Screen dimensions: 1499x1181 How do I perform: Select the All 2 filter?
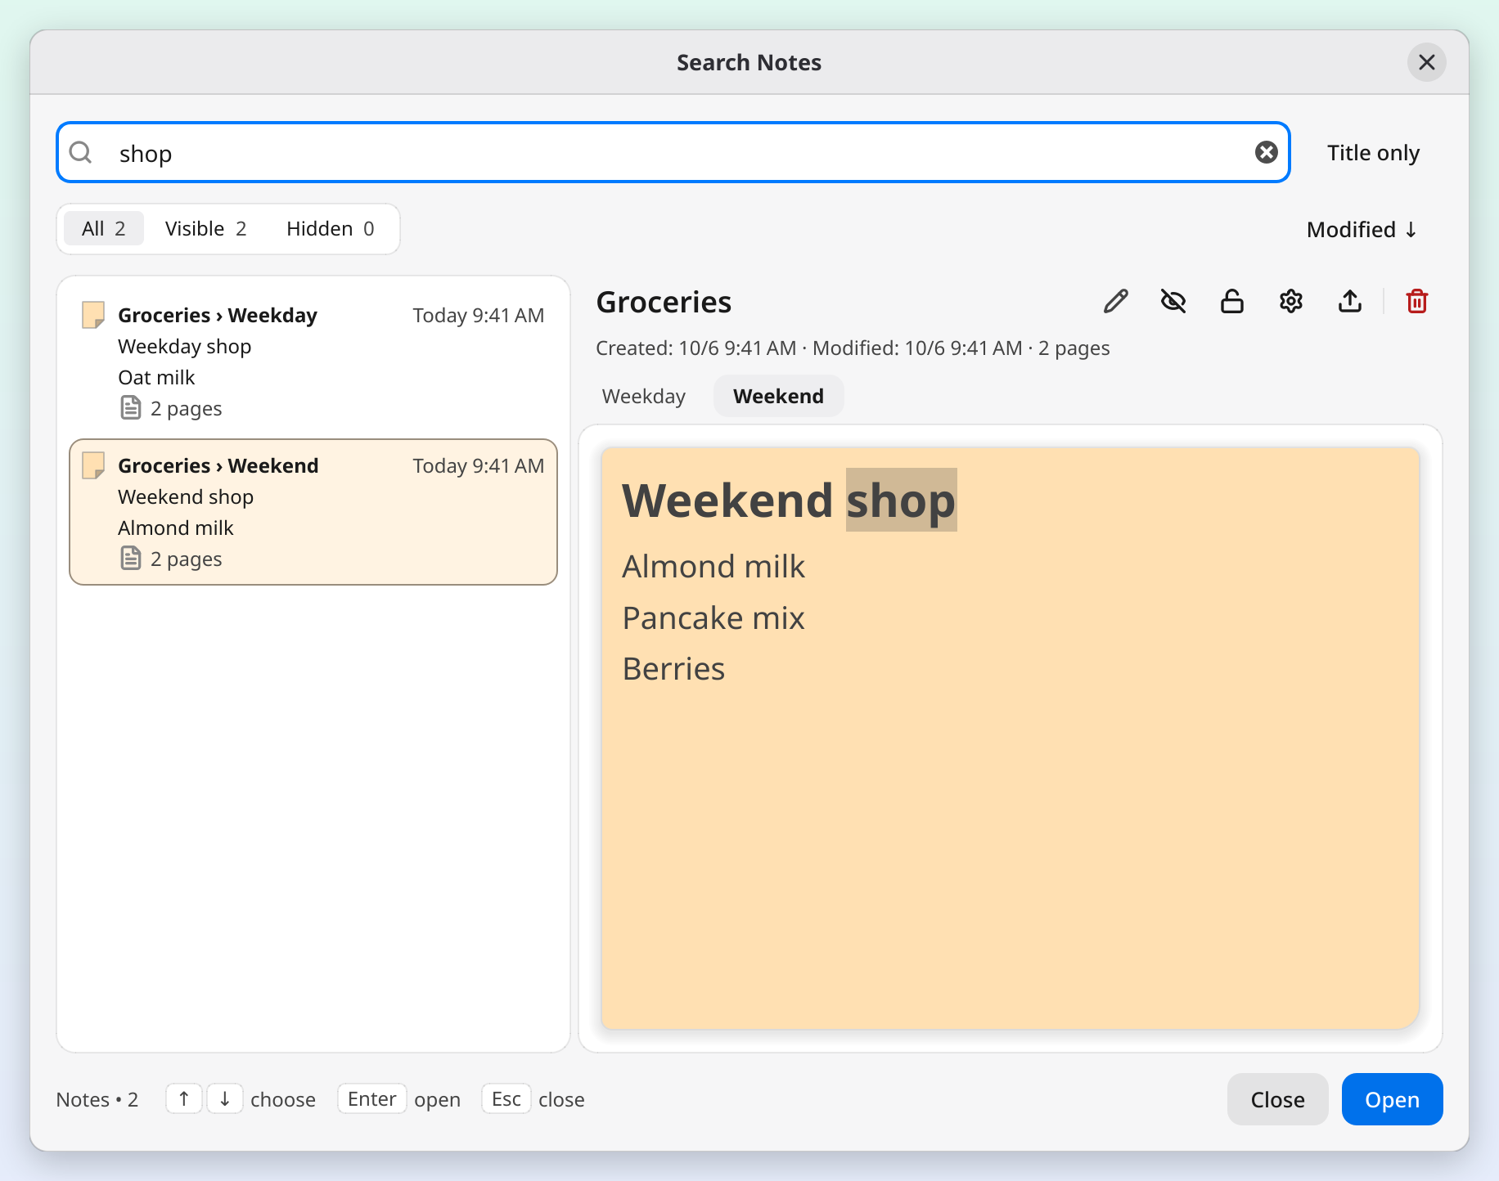coord(104,228)
